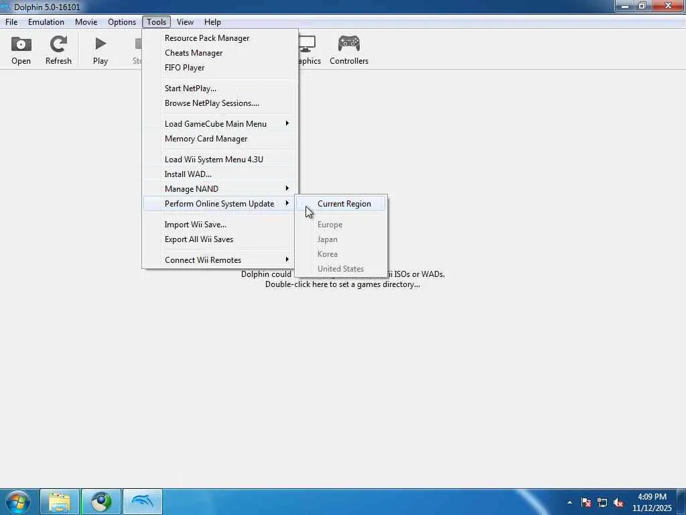The height and width of the screenshot is (515, 686).
Task: Select United States region in submenu
Action: 341,269
